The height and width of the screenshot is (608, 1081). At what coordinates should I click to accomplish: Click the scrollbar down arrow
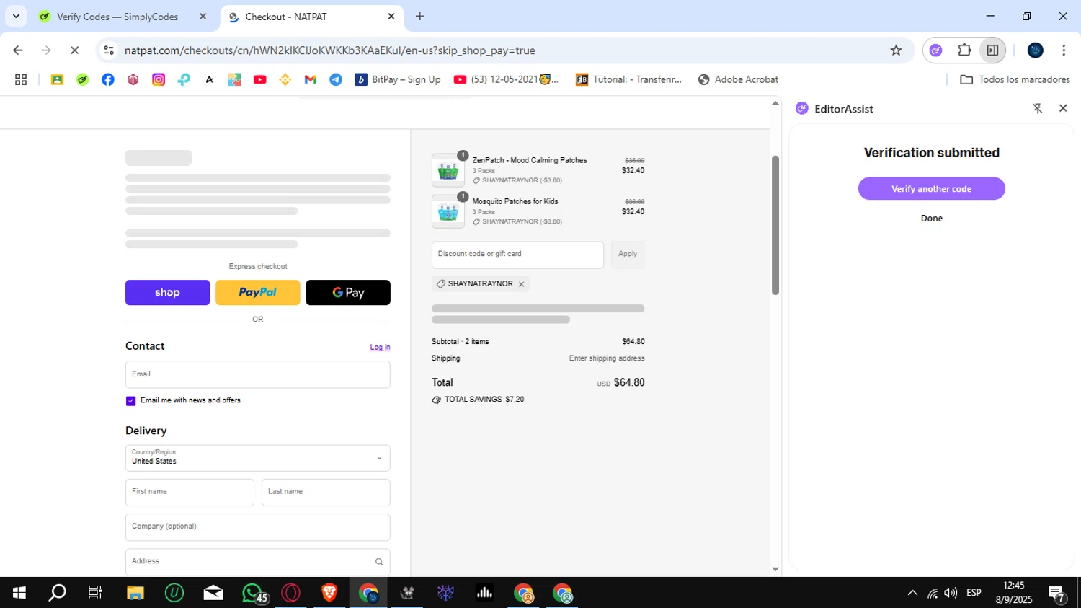click(x=775, y=569)
